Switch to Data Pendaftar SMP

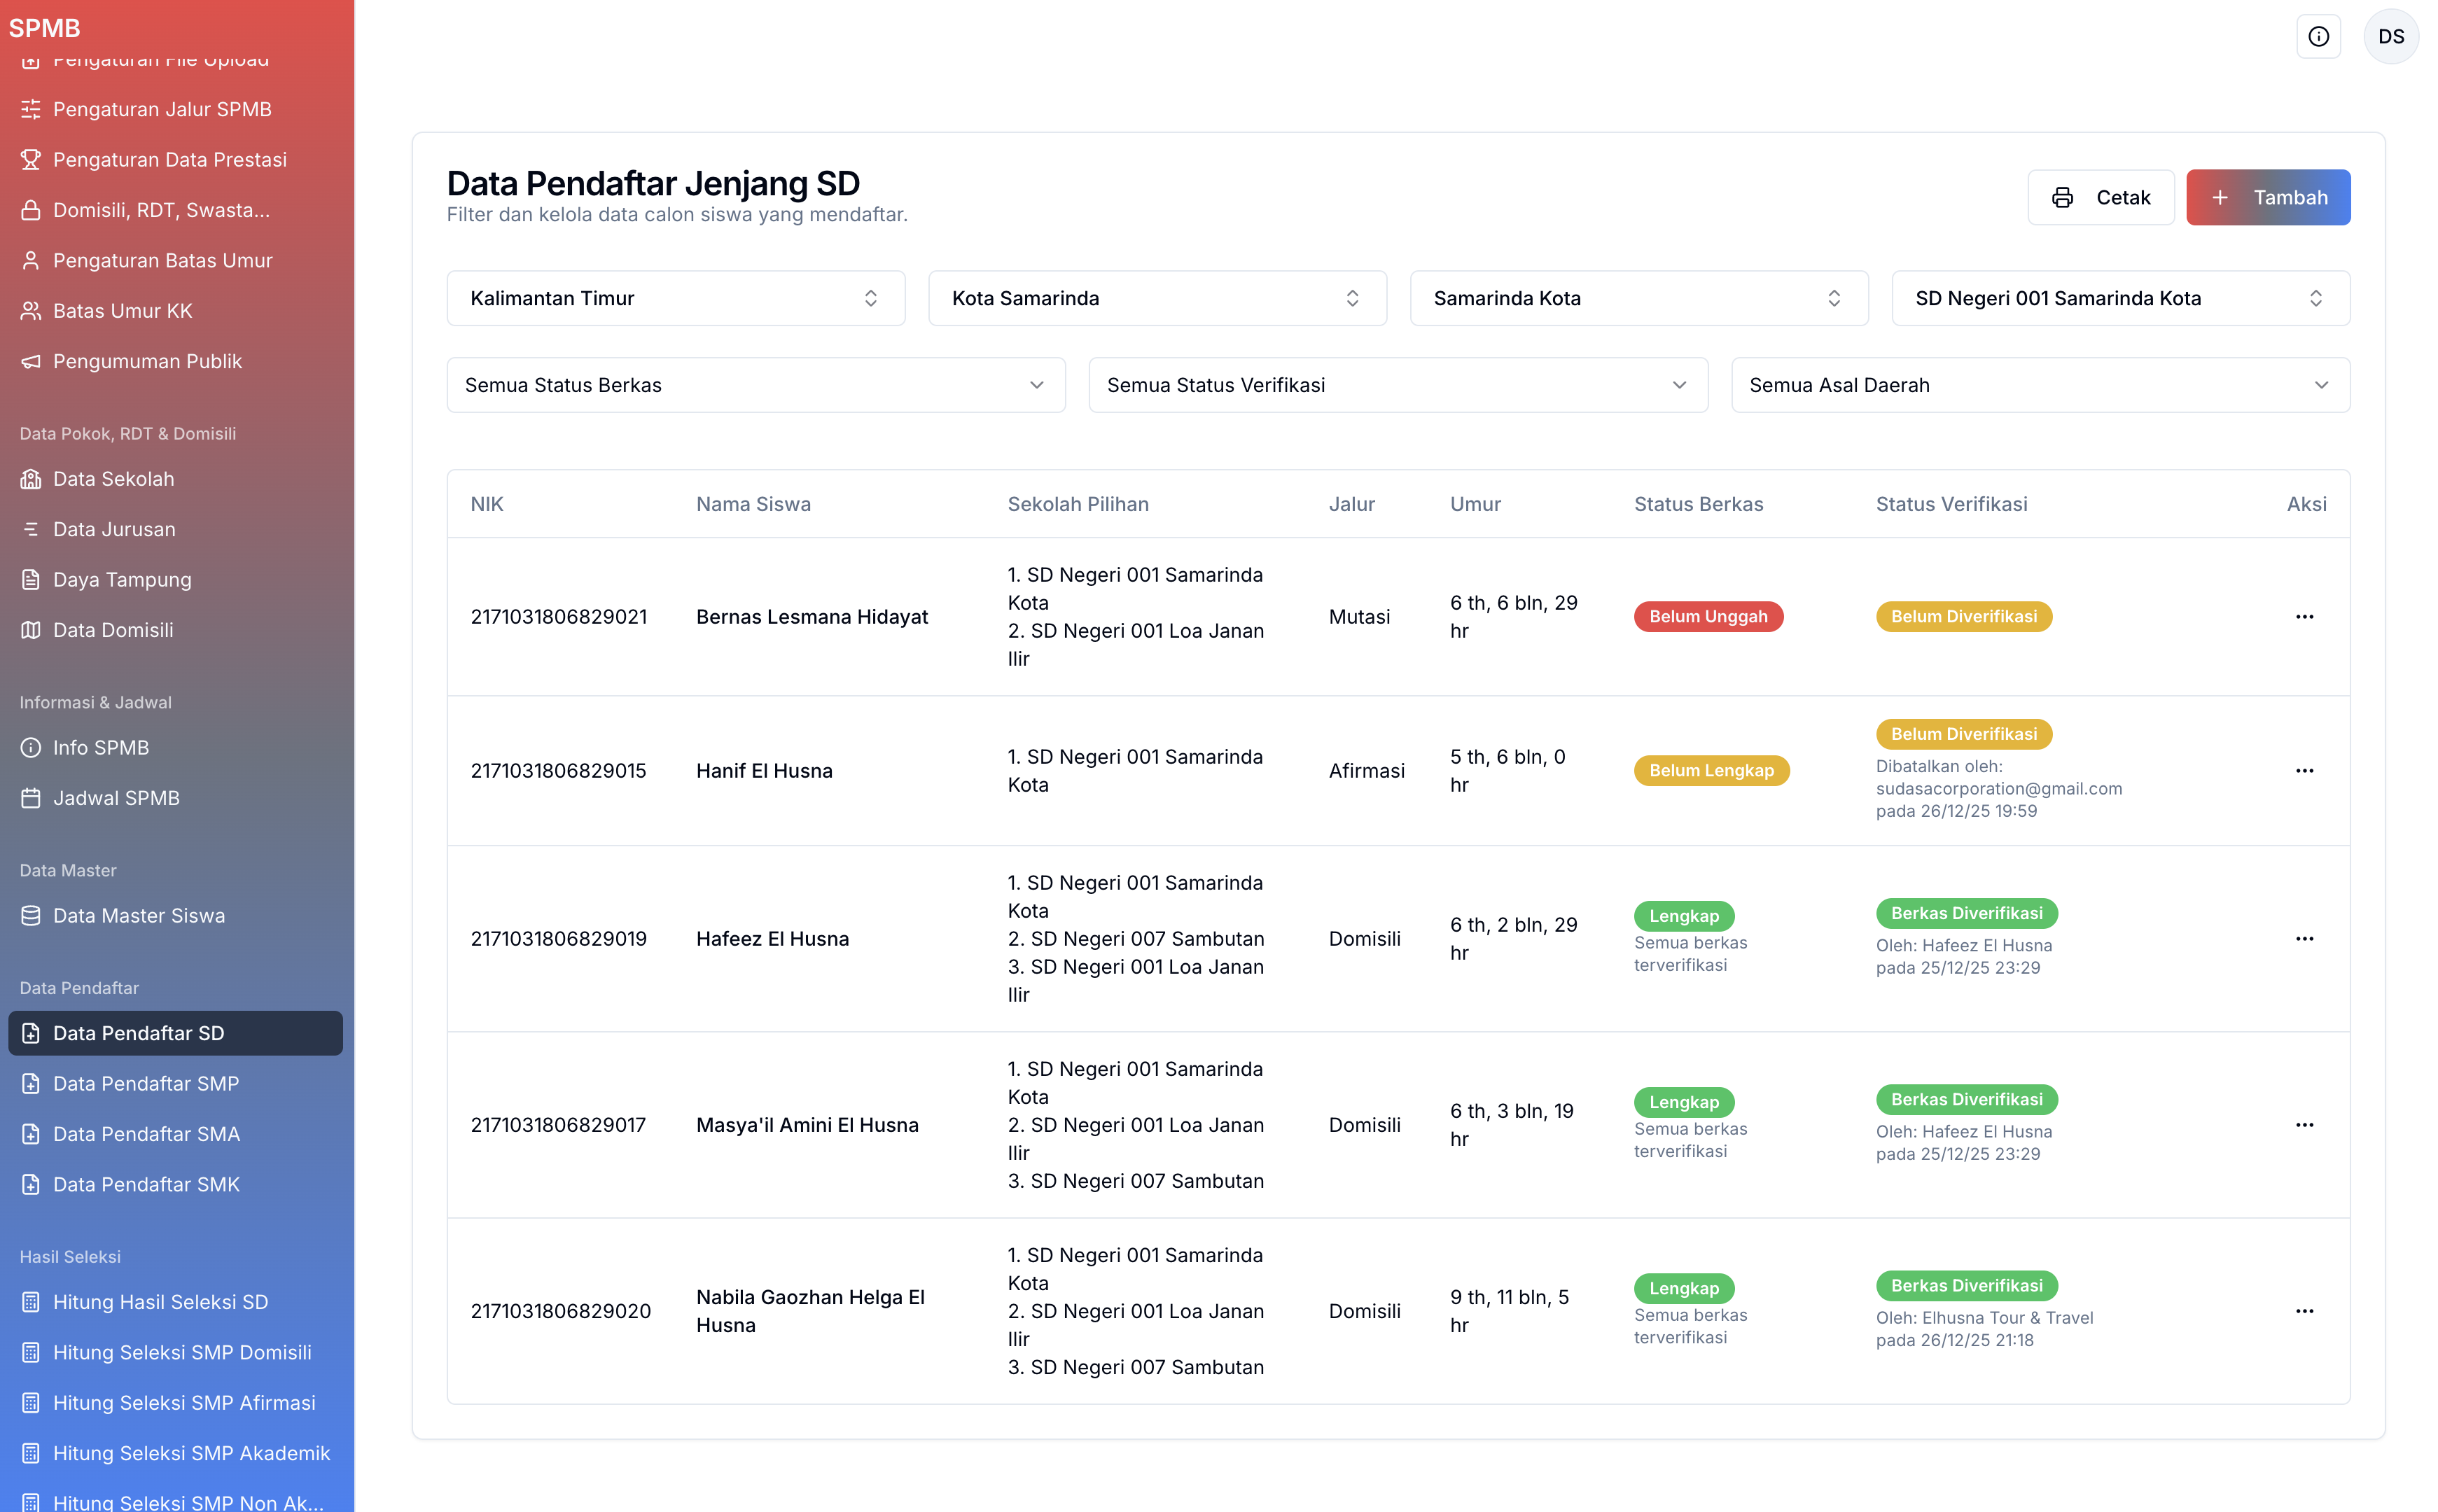click(146, 1083)
